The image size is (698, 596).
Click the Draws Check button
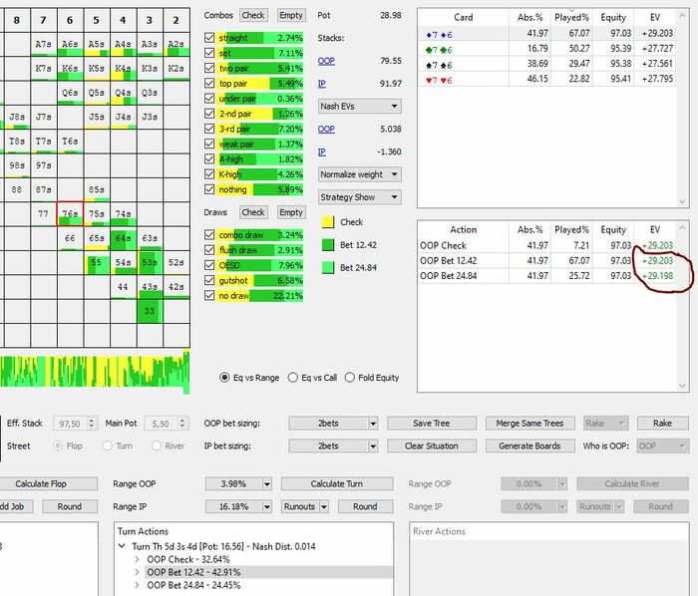[253, 212]
